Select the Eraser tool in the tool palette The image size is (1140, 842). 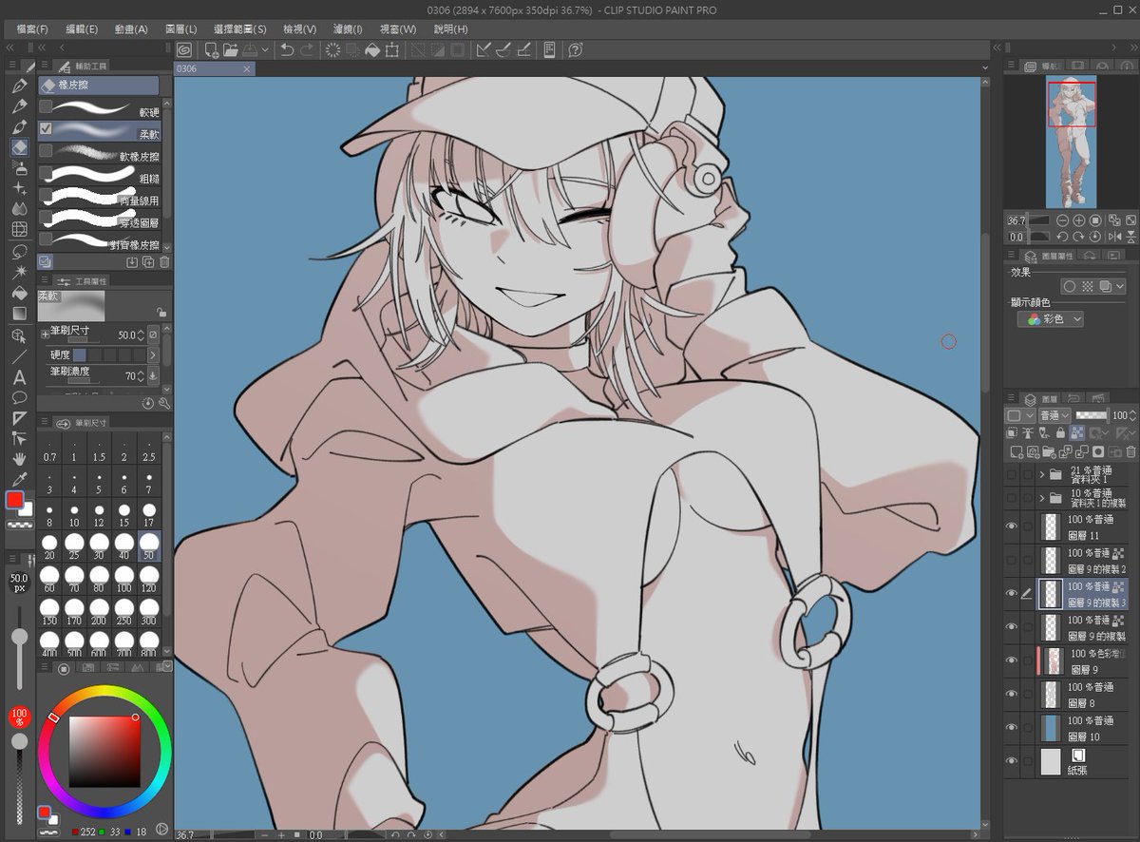[19, 147]
